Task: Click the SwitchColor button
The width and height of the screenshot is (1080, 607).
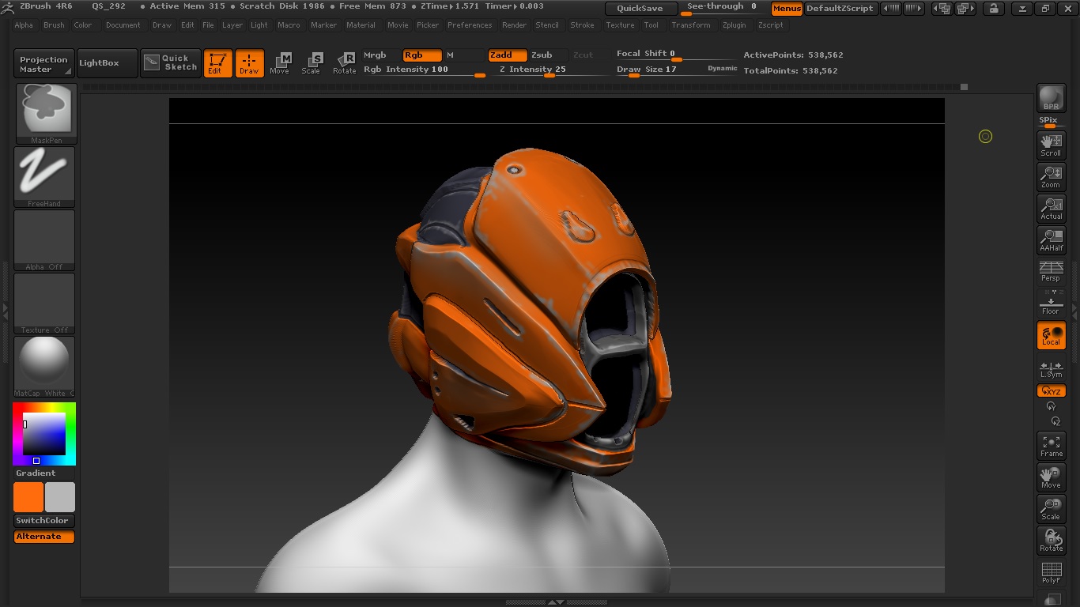Action: tap(44, 521)
